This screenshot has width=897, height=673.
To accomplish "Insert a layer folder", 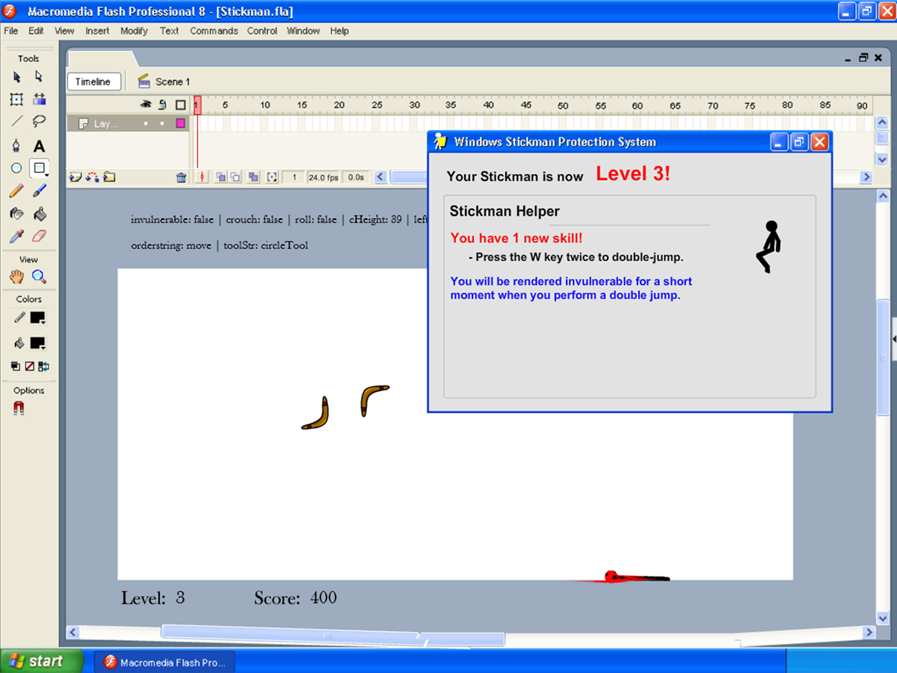I will pos(110,177).
